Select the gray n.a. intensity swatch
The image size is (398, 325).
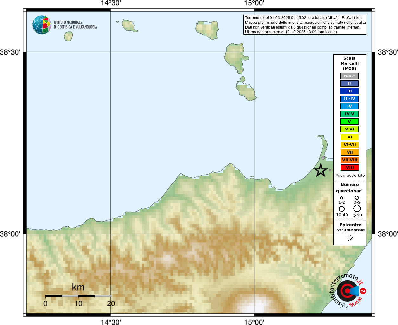coord(349,76)
